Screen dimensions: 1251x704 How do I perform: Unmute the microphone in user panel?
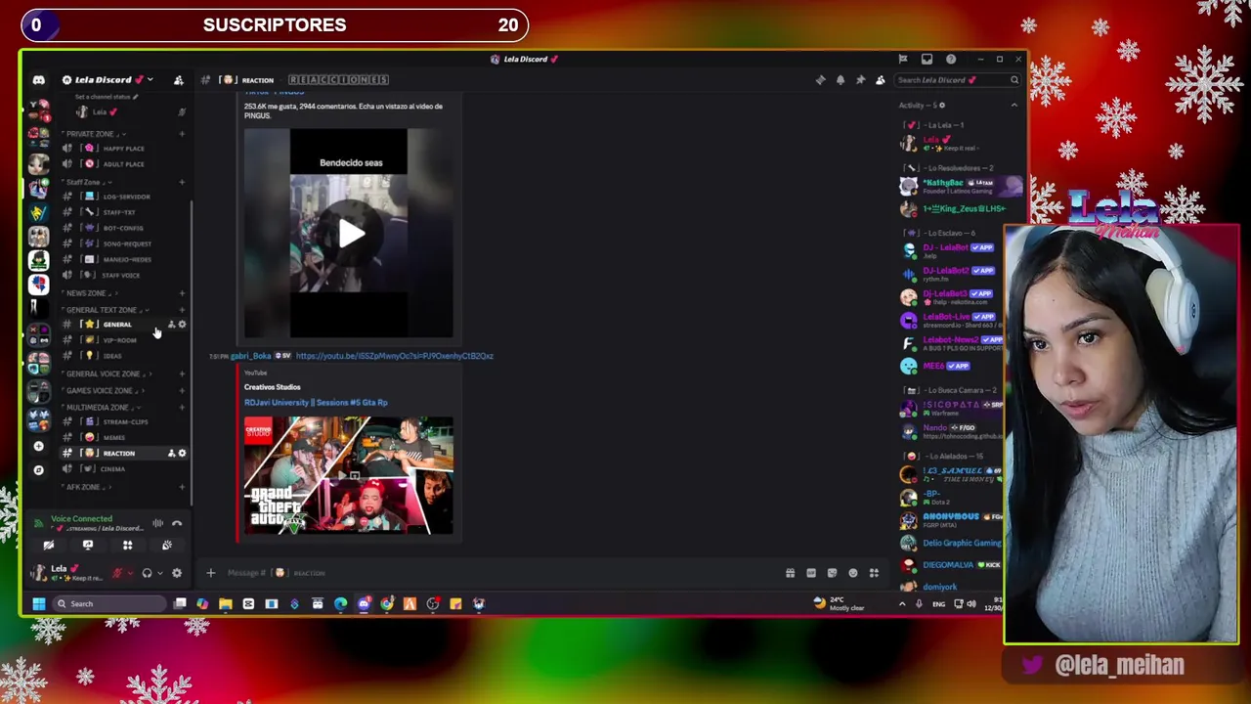point(117,573)
